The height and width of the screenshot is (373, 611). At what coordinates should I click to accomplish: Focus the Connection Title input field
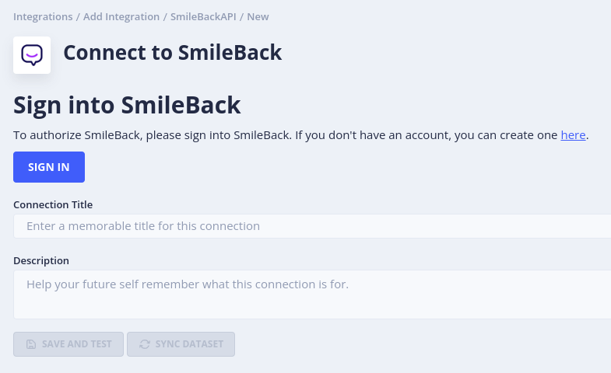311,226
